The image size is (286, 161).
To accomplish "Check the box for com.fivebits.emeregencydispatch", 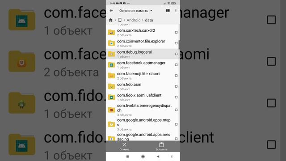I will pyautogui.click(x=176, y=110).
